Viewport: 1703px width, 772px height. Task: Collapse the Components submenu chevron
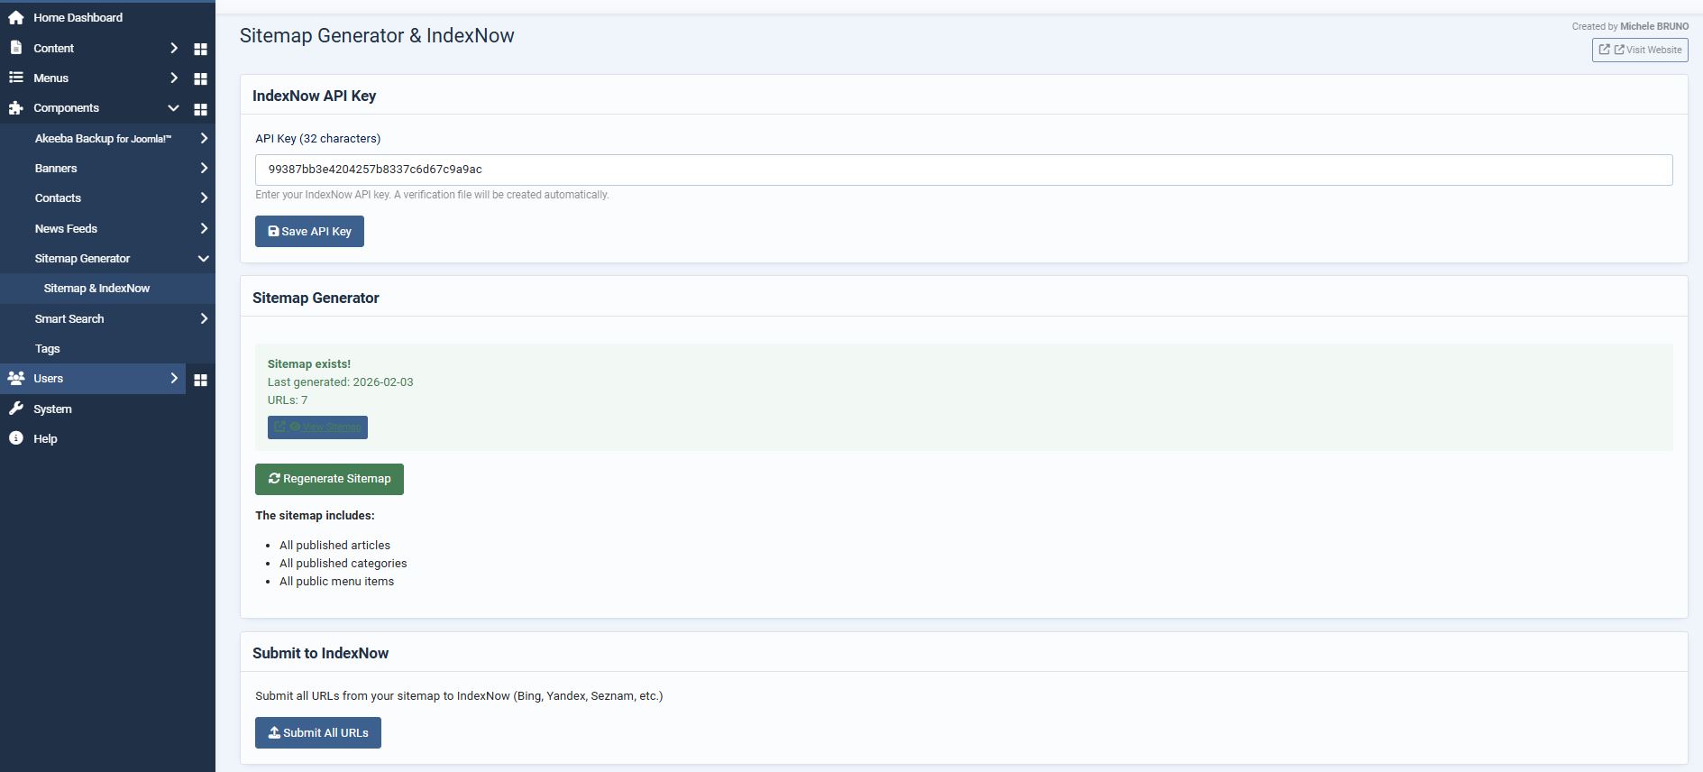(x=173, y=107)
